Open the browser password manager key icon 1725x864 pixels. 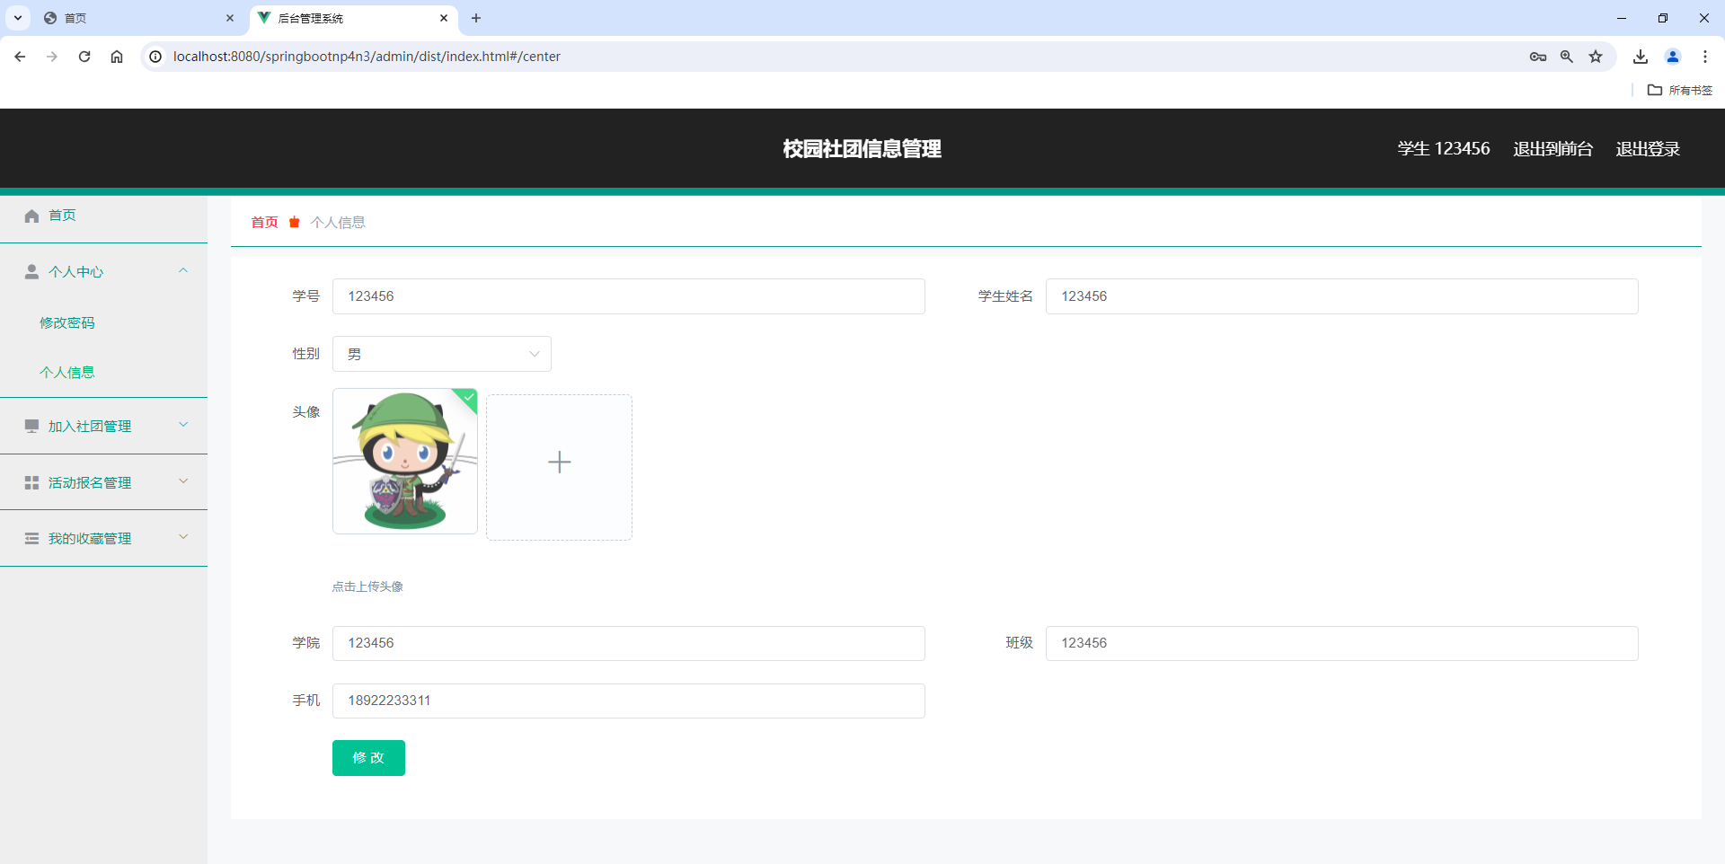[1538, 56]
